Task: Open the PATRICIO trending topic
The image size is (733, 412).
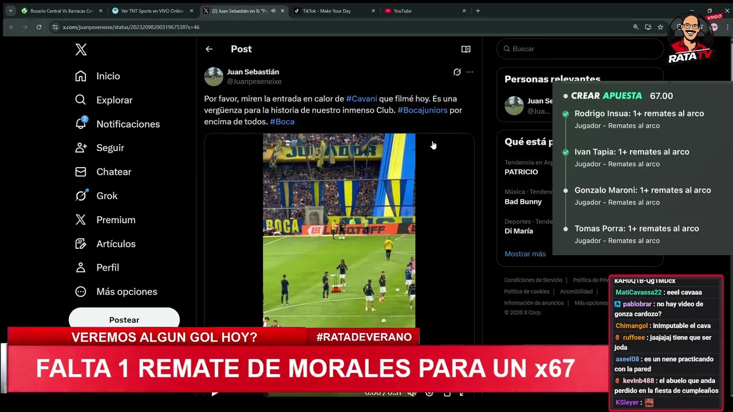Action: [x=521, y=172]
